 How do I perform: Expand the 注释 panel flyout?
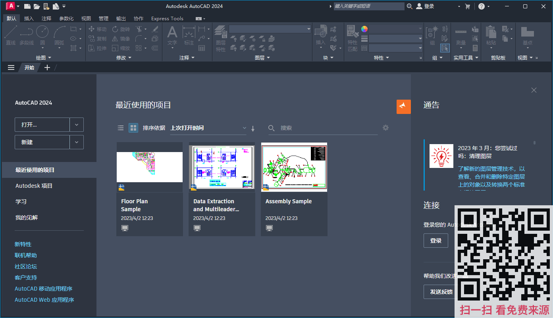(187, 58)
